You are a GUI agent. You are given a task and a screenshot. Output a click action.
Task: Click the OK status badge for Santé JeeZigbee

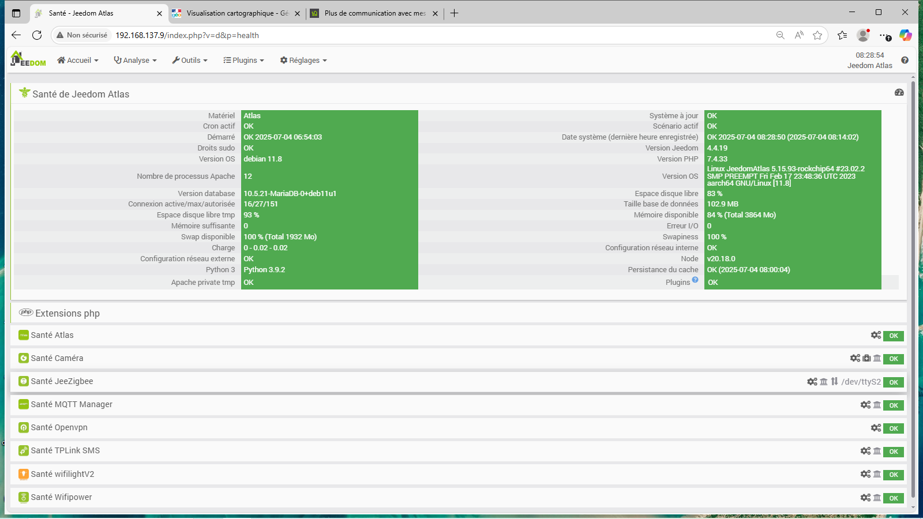pyautogui.click(x=894, y=382)
